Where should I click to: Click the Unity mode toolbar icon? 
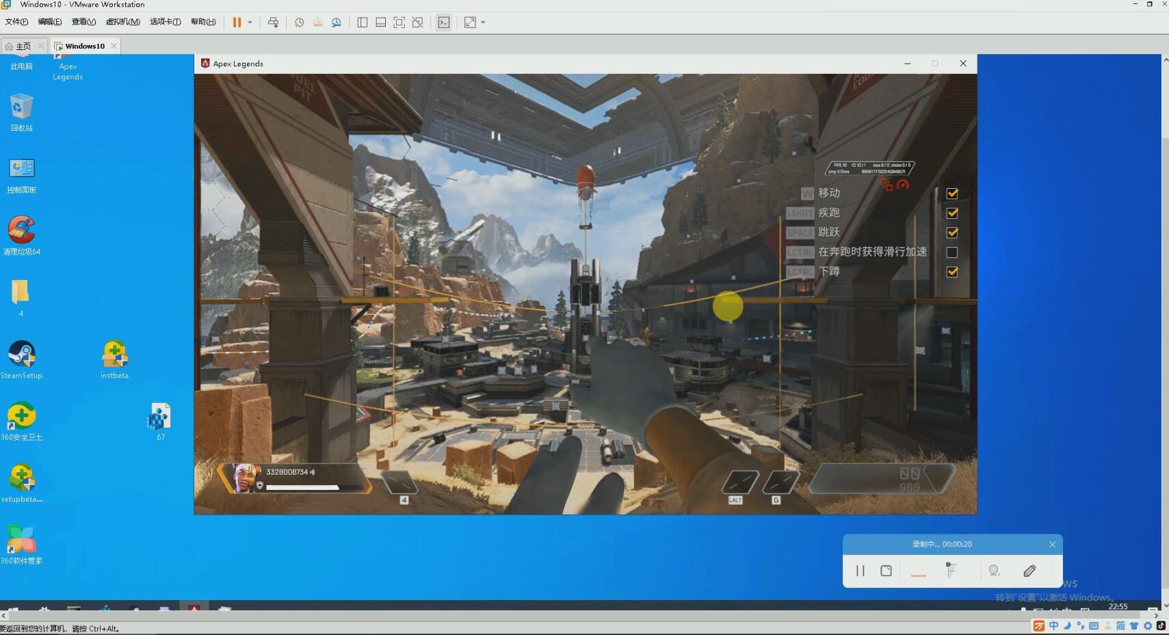coord(418,23)
